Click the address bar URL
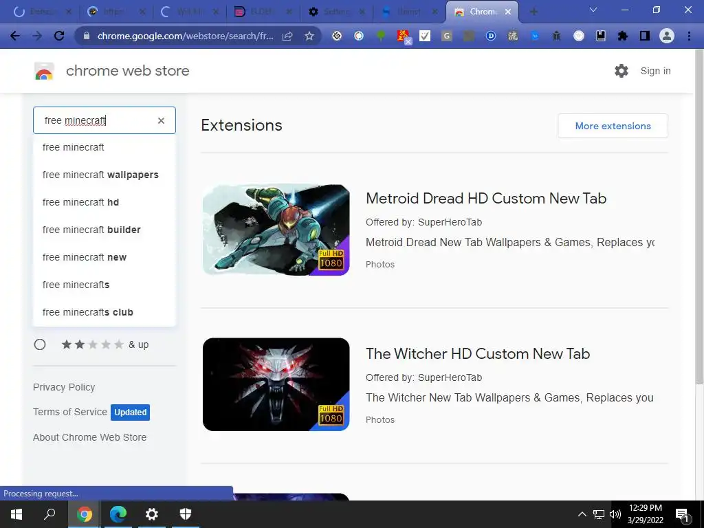Image resolution: width=704 pixels, height=528 pixels. pos(185,36)
